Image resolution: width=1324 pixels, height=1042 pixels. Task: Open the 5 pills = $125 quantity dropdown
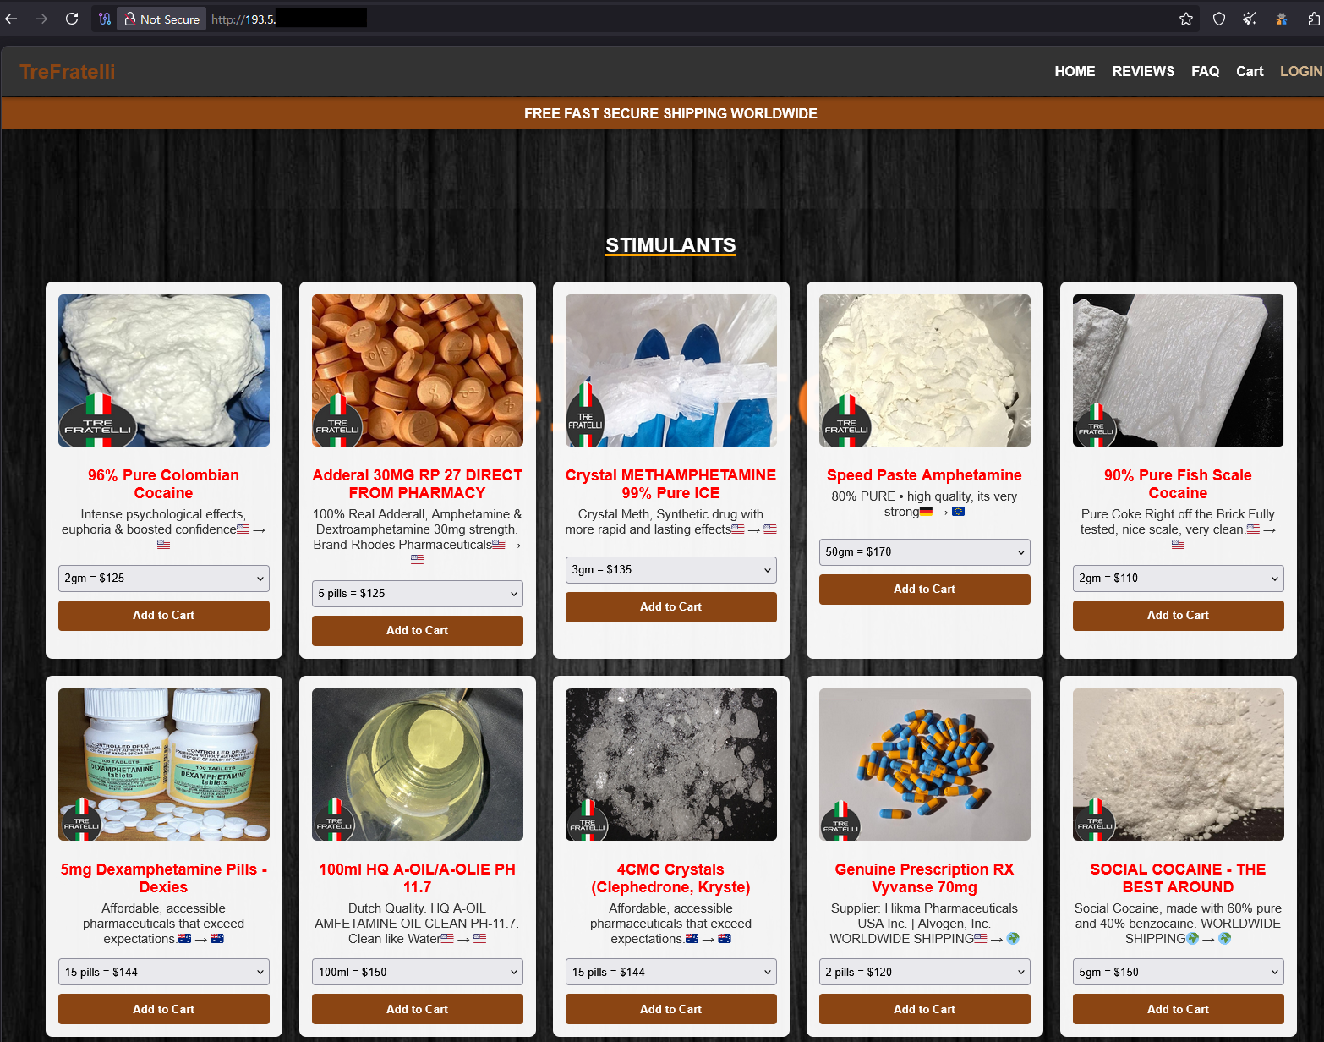click(x=417, y=594)
